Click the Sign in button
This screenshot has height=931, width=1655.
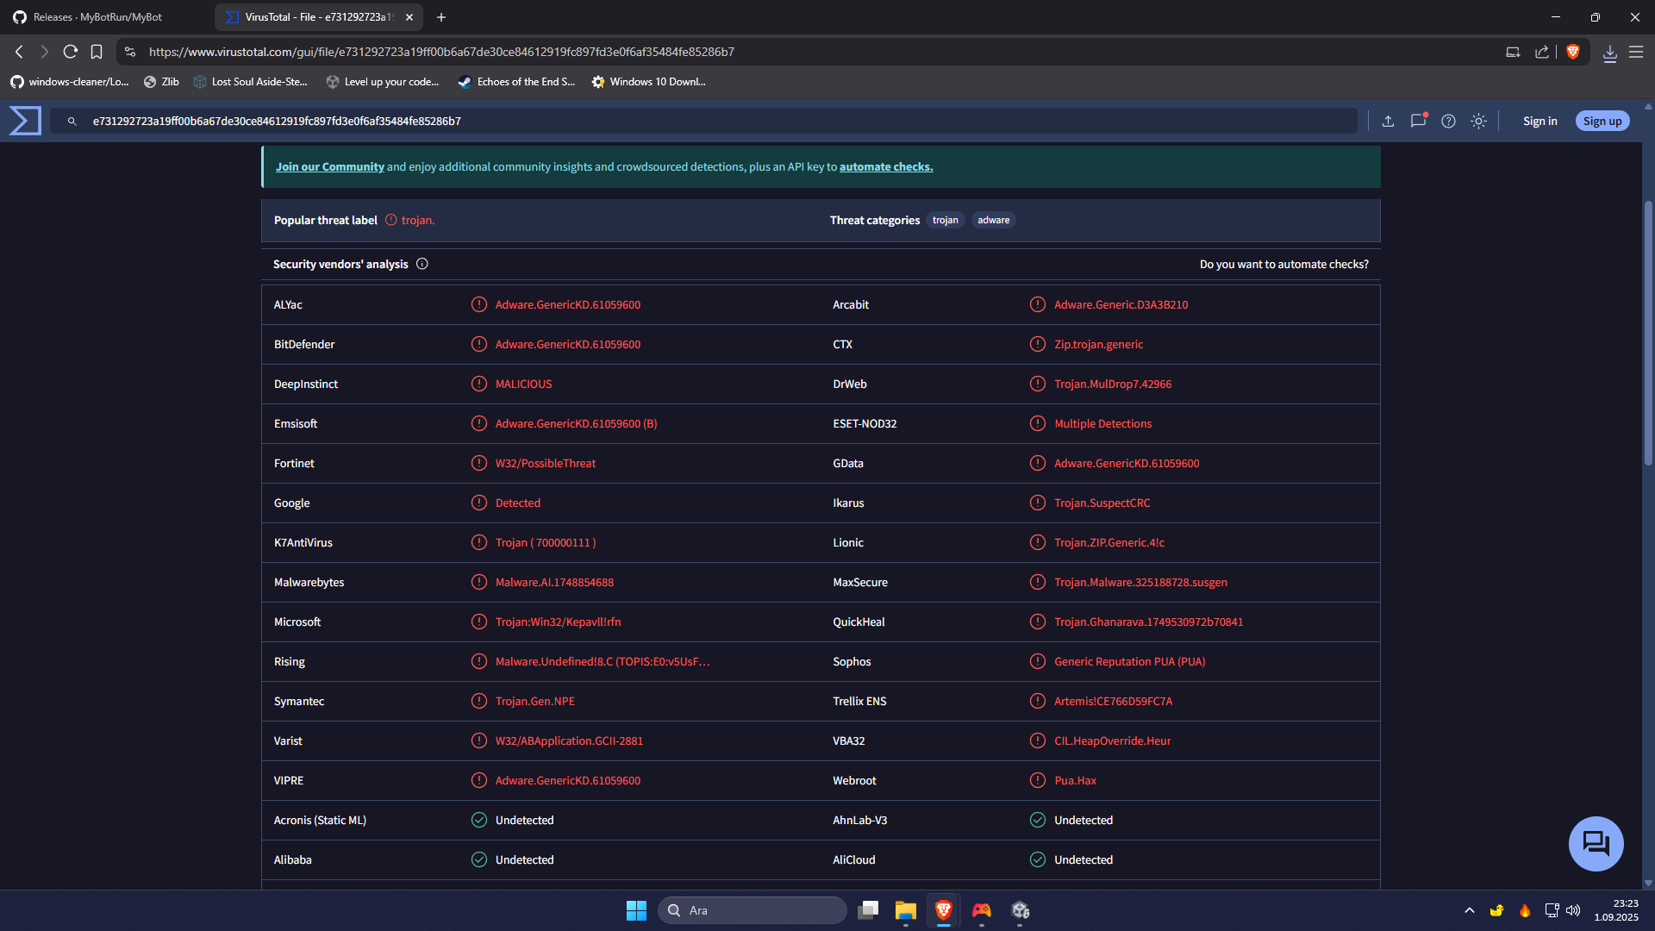1539,122
